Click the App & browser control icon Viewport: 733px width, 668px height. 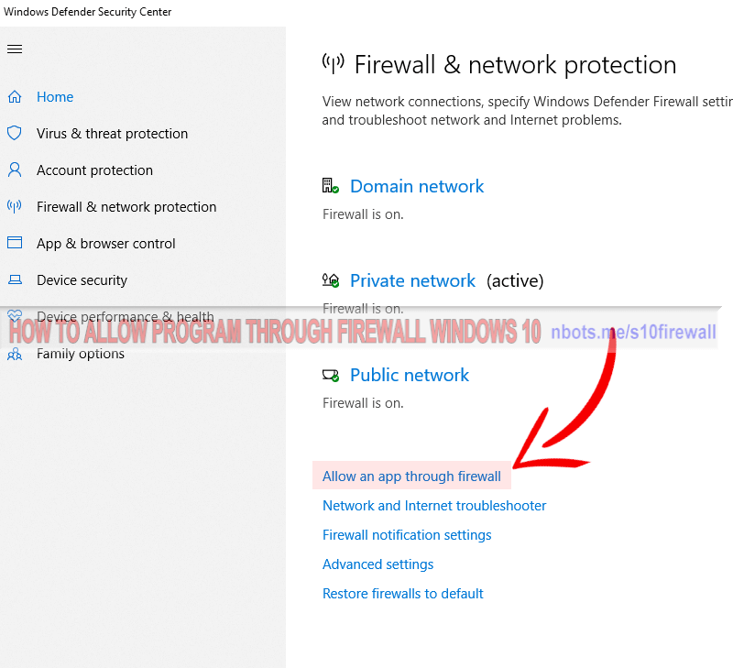click(15, 244)
